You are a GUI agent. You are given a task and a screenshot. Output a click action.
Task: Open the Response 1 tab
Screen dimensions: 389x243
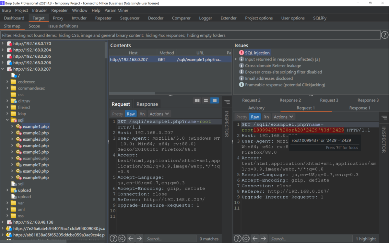[360, 108]
